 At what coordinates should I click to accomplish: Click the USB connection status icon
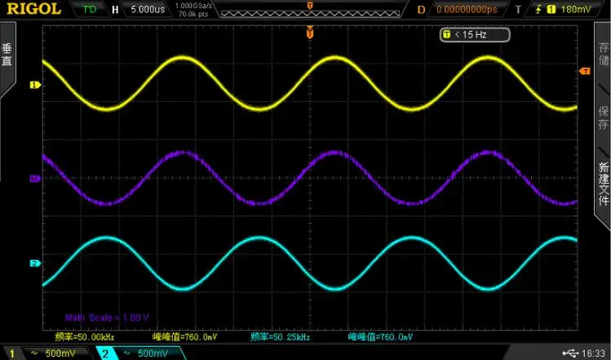pos(568,353)
